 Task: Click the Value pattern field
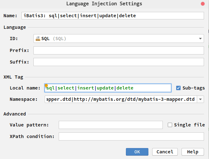pos(111,125)
